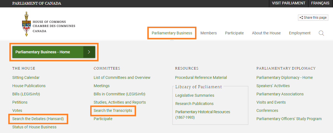The image size is (333, 133).
Task: Click PARLIAMENTARY DIPLOMACY column heading
Action: pyautogui.click(x=286, y=68)
